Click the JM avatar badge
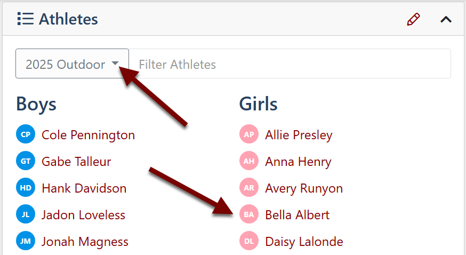Viewport: 466px width, 255px height. click(26, 241)
